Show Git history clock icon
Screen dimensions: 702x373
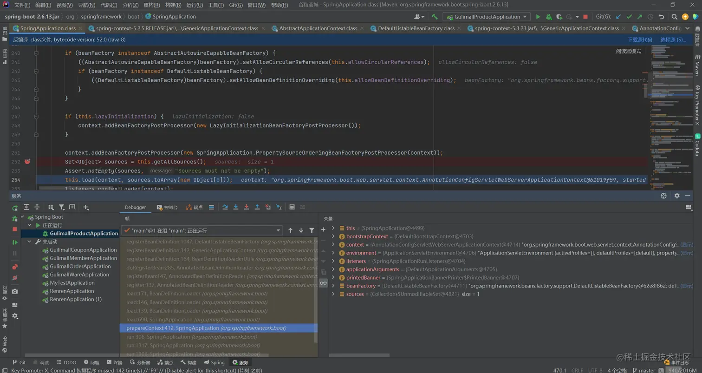[650, 17]
